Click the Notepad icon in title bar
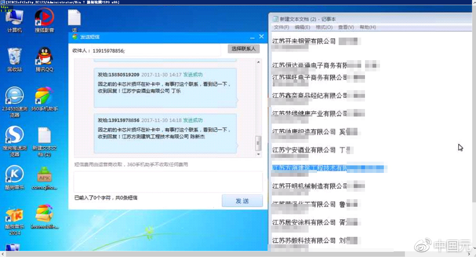This screenshot has height=257, width=476. coord(275,19)
